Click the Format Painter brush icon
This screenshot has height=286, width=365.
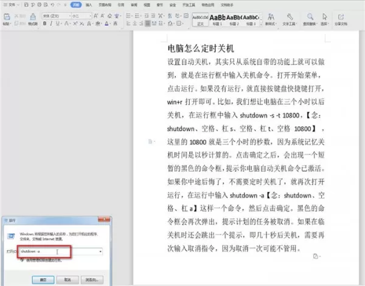click(33, 17)
